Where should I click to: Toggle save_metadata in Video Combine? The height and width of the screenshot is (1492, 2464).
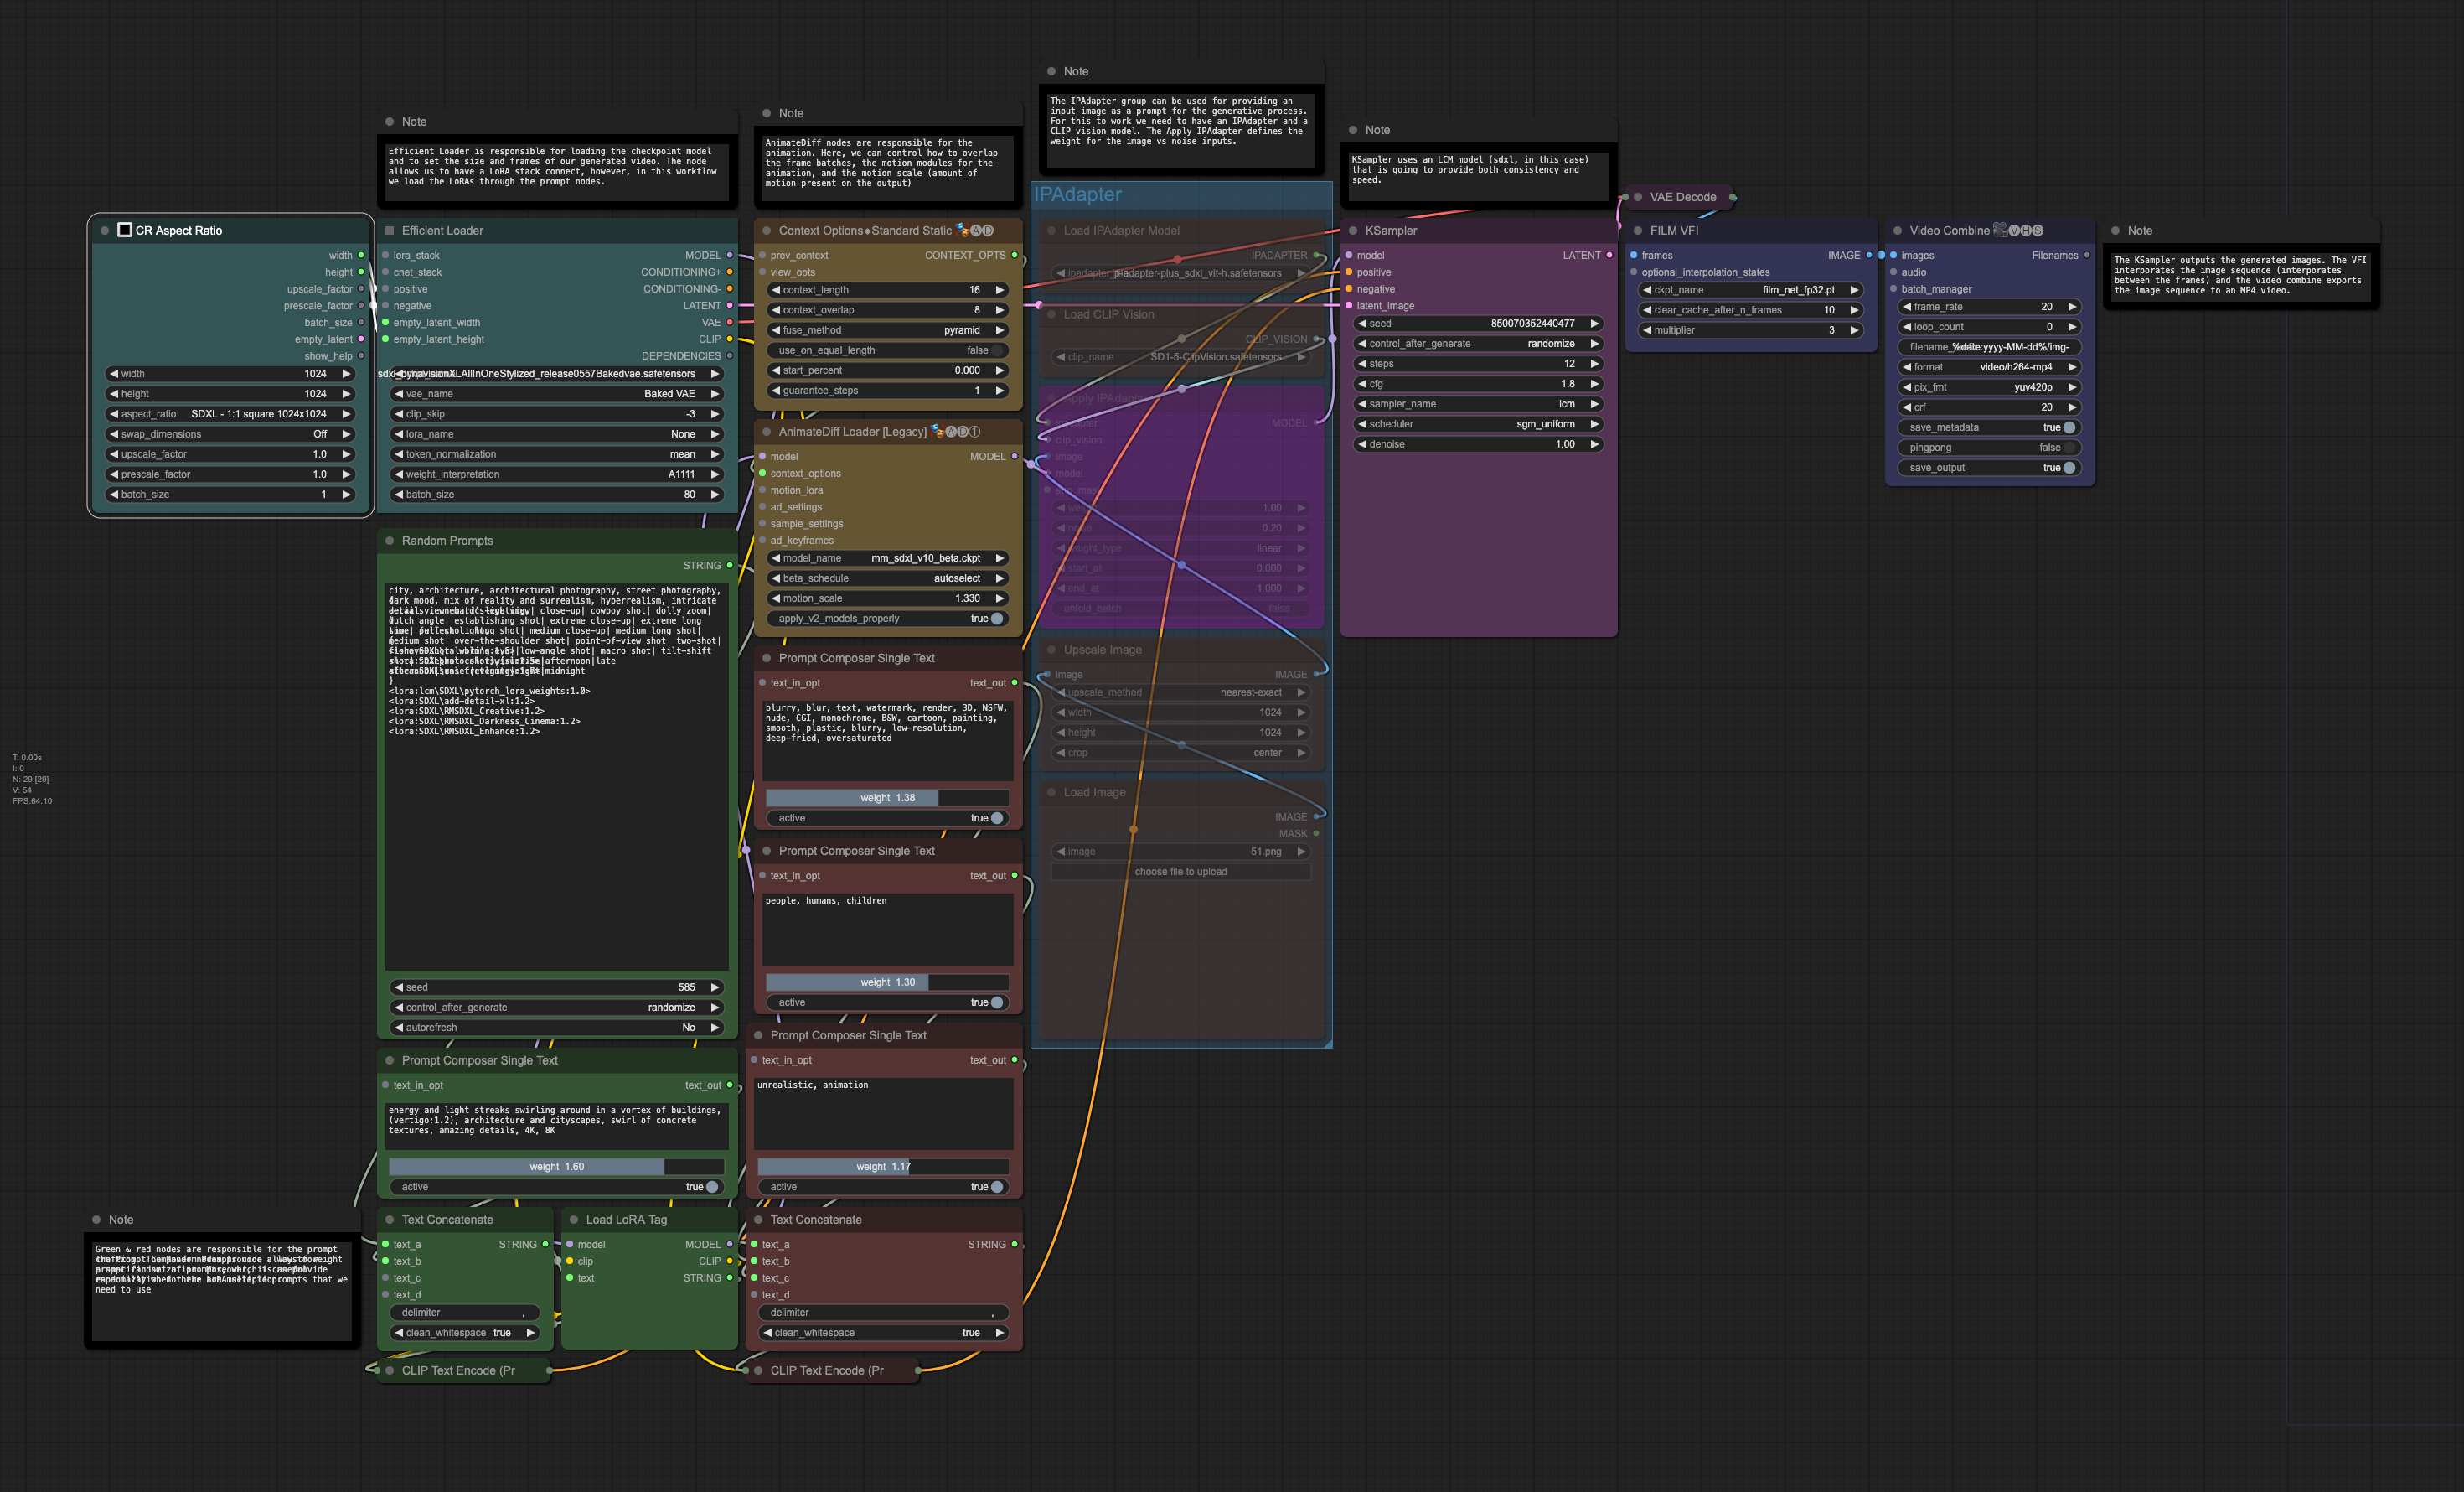[x=2068, y=427]
